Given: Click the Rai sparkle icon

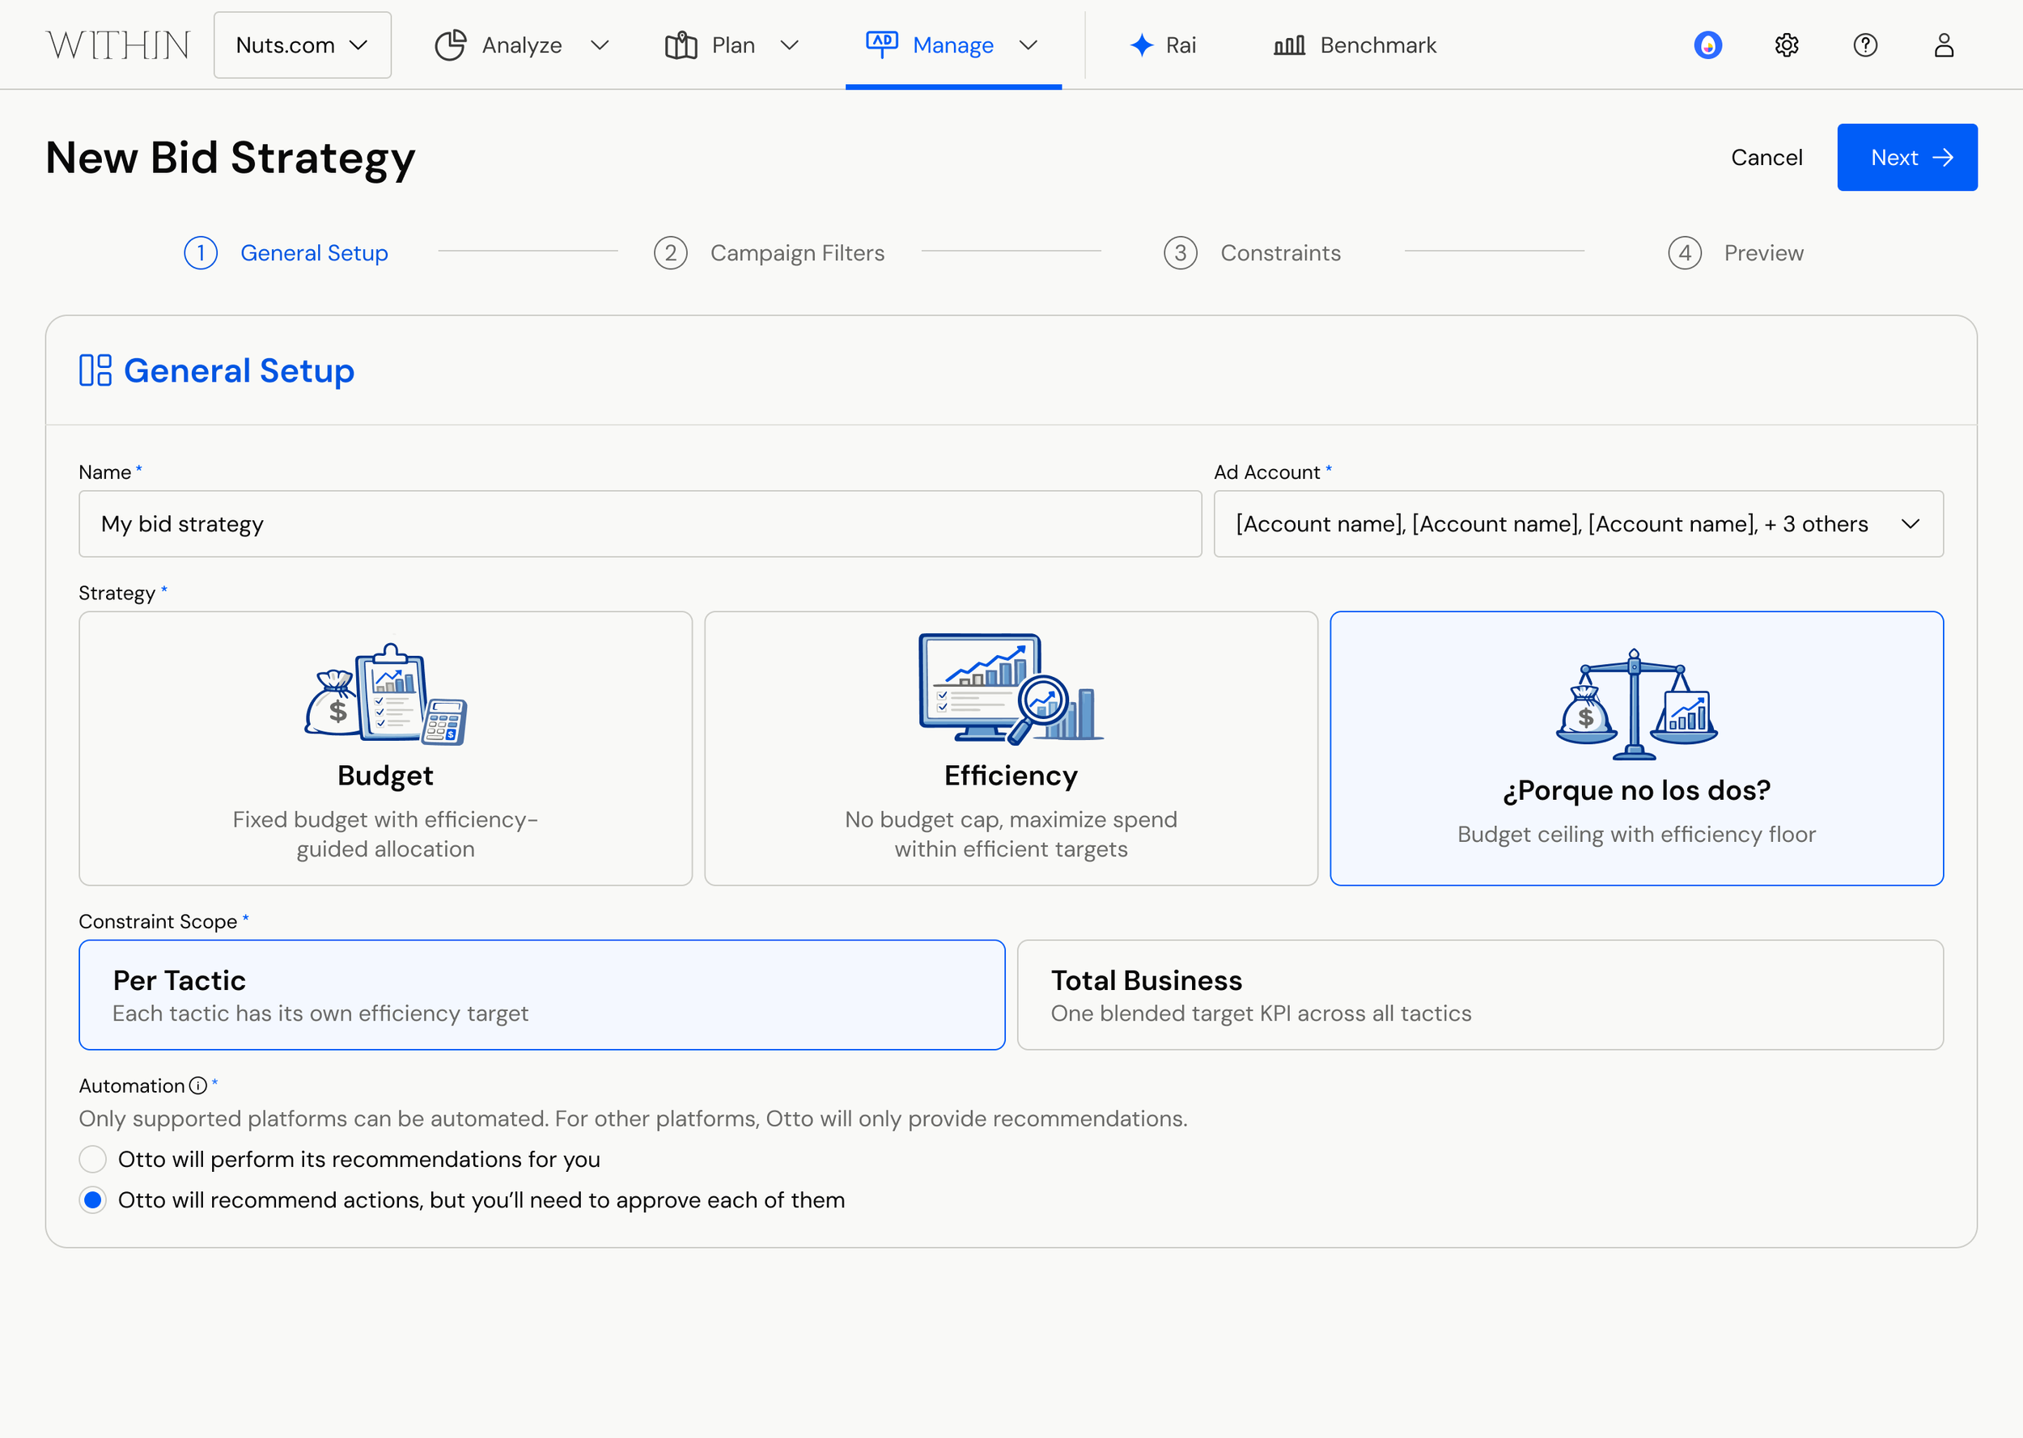Looking at the screenshot, I should click(x=1142, y=45).
